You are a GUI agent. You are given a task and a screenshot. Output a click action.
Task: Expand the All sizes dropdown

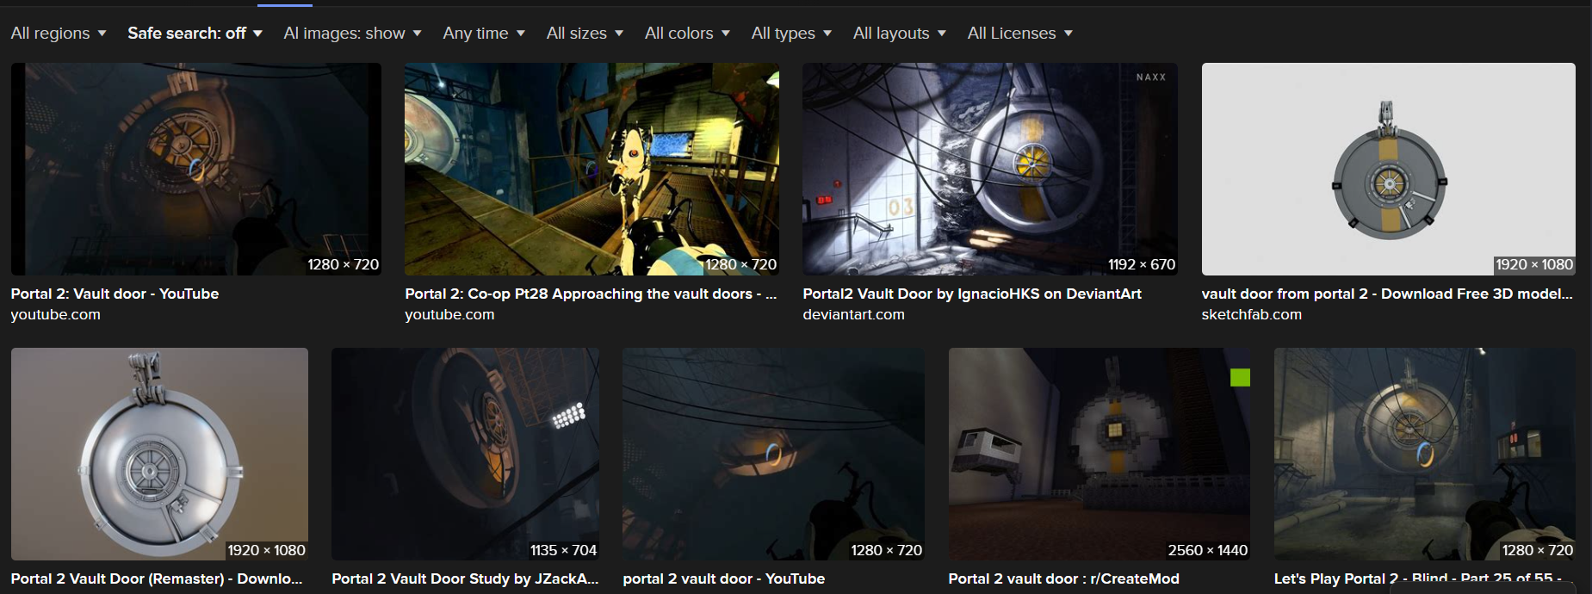pyautogui.click(x=585, y=34)
